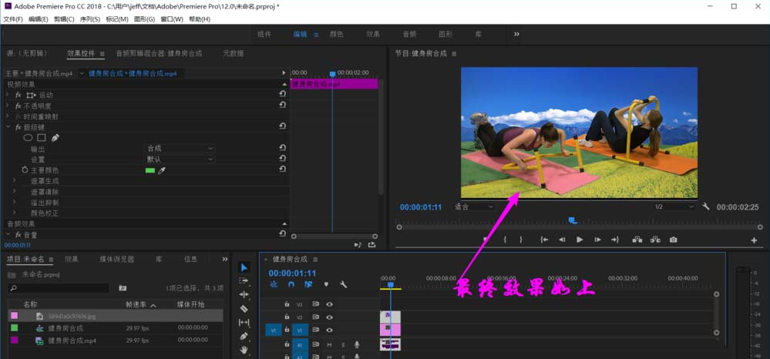The image size is (770, 359).
Task: Select the Razor tool in timeline toolbox
Action: pyautogui.click(x=244, y=308)
